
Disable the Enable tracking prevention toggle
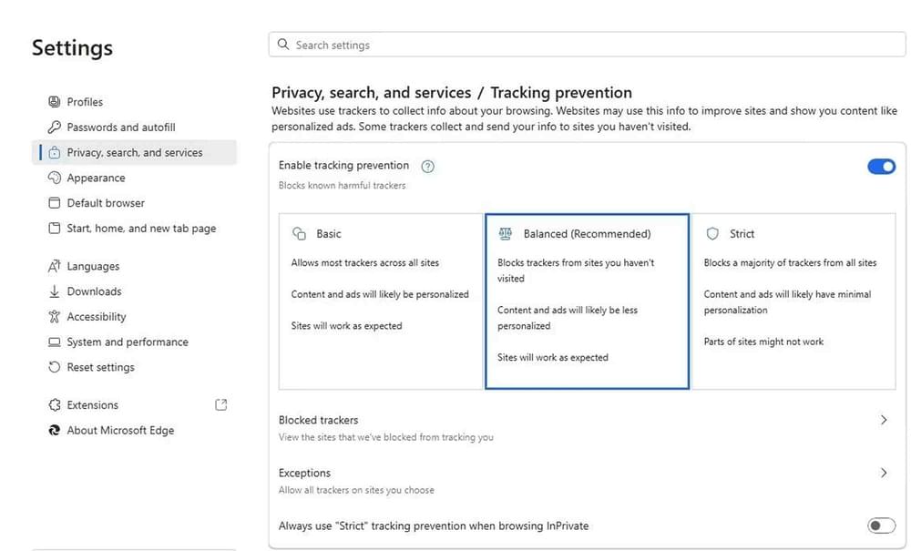click(x=881, y=167)
